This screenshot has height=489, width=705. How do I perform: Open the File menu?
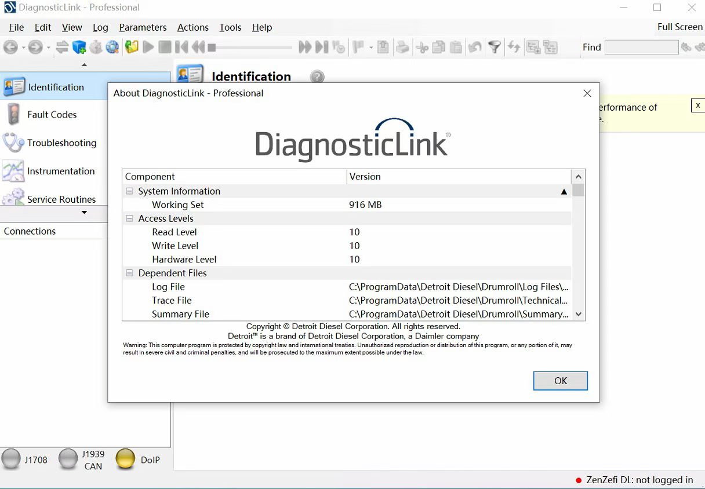(17, 27)
